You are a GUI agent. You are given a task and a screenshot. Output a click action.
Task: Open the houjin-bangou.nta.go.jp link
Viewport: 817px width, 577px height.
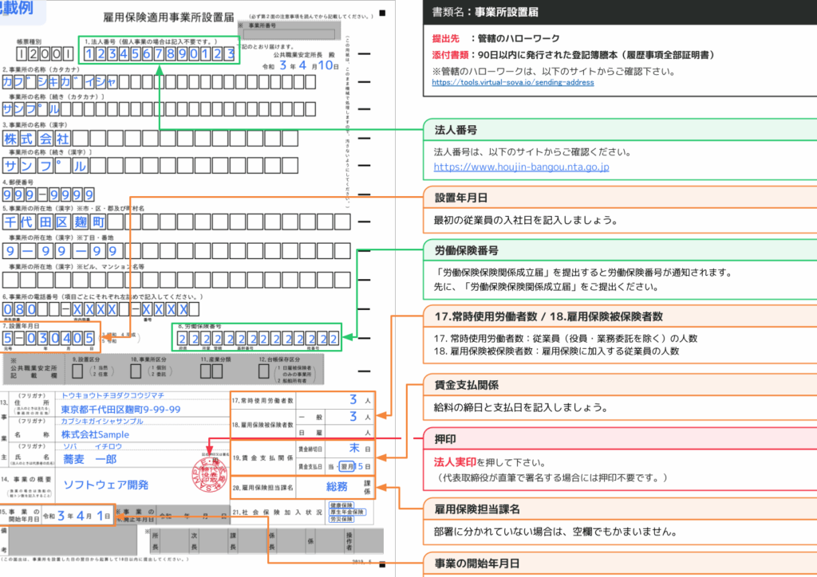click(x=521, y=167)
